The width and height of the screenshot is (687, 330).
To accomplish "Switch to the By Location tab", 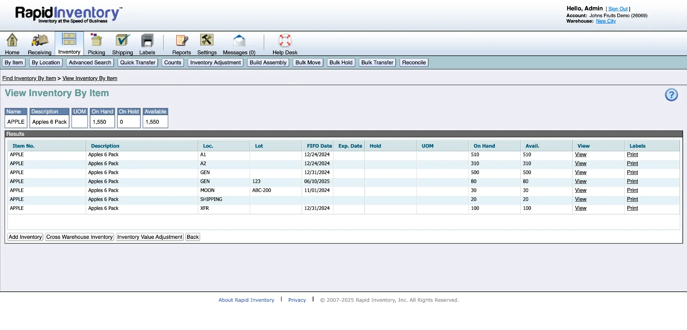I will (x=46, y=63).
